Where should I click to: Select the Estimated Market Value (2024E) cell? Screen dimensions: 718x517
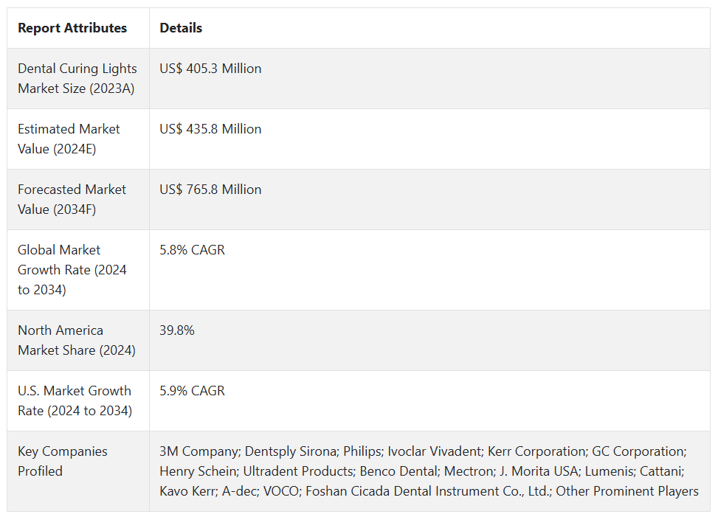pyautogui.click(x=69, y=139)
